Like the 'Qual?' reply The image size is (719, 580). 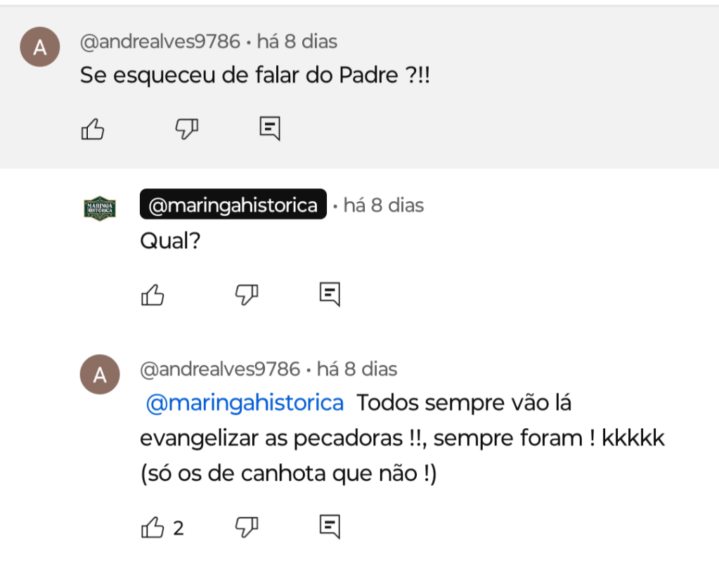pyautogui.click(x=153, y=295)
